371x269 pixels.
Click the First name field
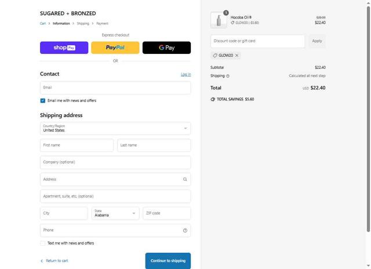coord(77,146)
